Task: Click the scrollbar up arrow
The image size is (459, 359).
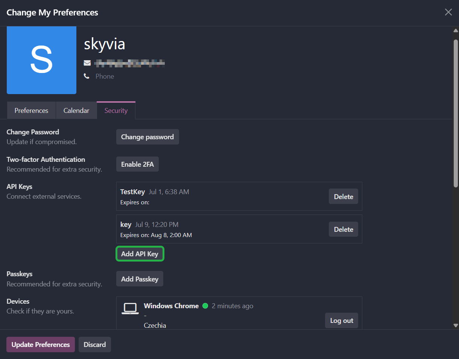Action: (456, 30)
